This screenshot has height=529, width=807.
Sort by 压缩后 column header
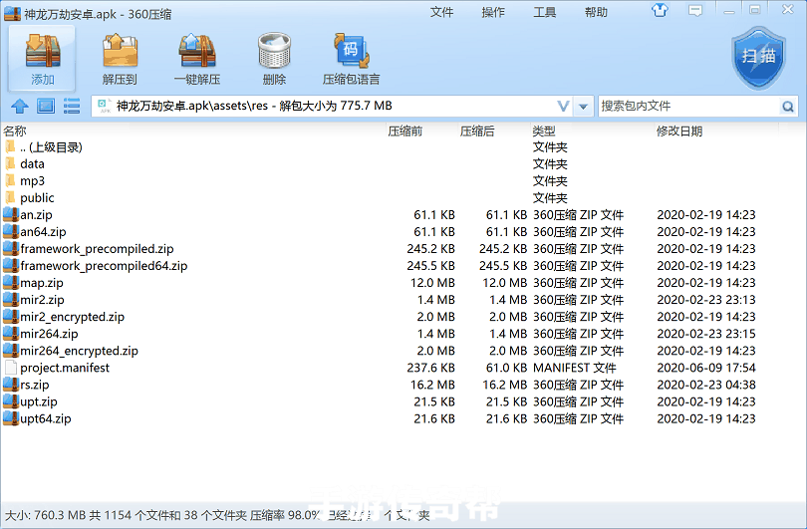click(477, 132)
